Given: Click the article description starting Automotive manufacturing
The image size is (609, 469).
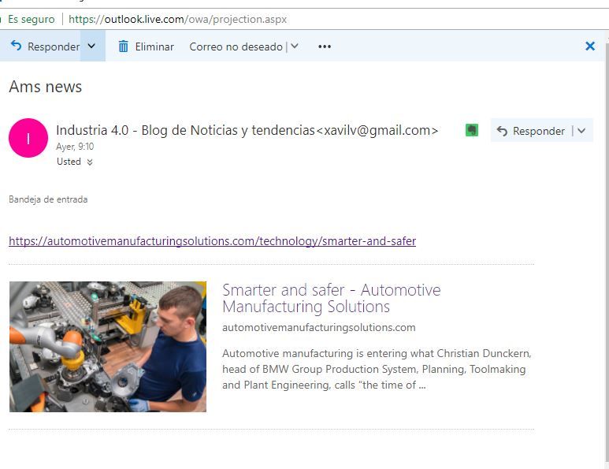Looking at the screenshot, I should coord(377,369).
